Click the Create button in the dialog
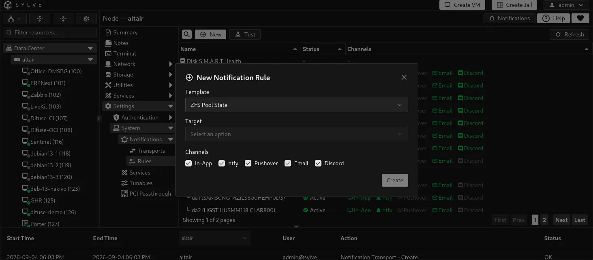593x260 pixels. pos(395,180)
